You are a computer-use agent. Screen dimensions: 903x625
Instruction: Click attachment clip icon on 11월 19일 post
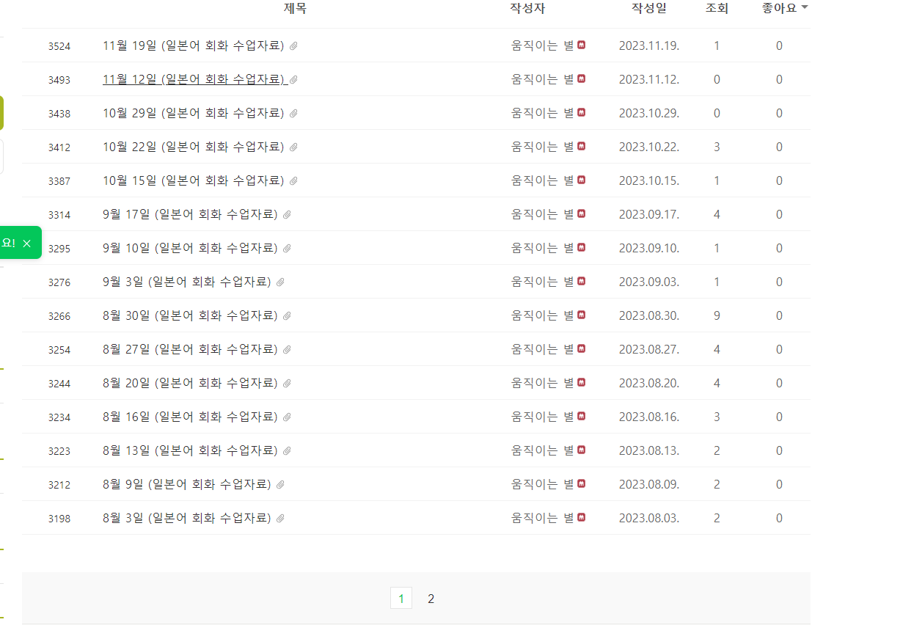coord(293,46)
